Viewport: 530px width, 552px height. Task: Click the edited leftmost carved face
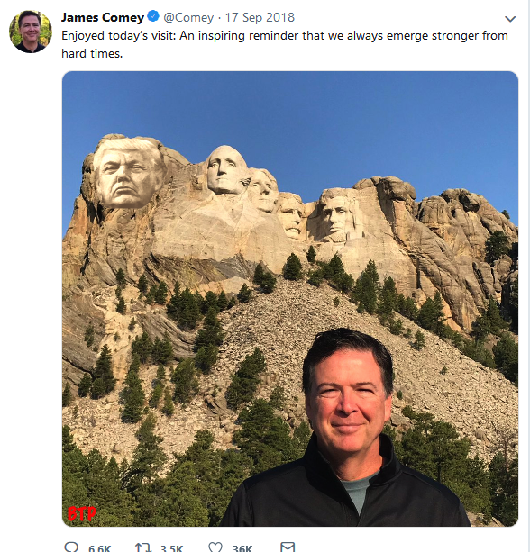pyautogui.click(x=128, y=172)
